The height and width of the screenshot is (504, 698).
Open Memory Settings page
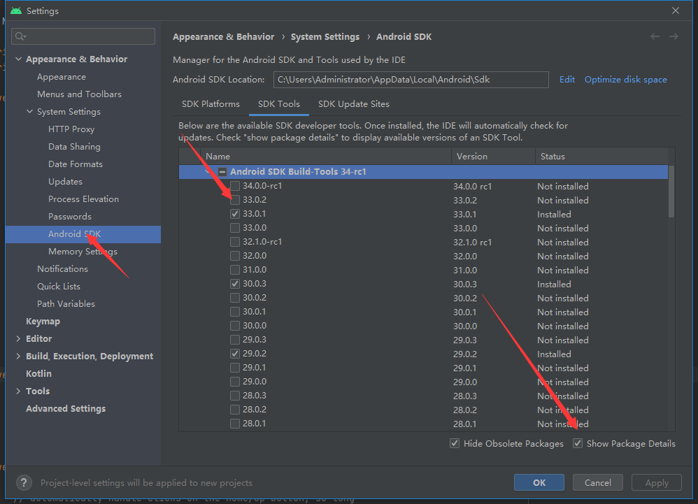(x=83, y=252)
